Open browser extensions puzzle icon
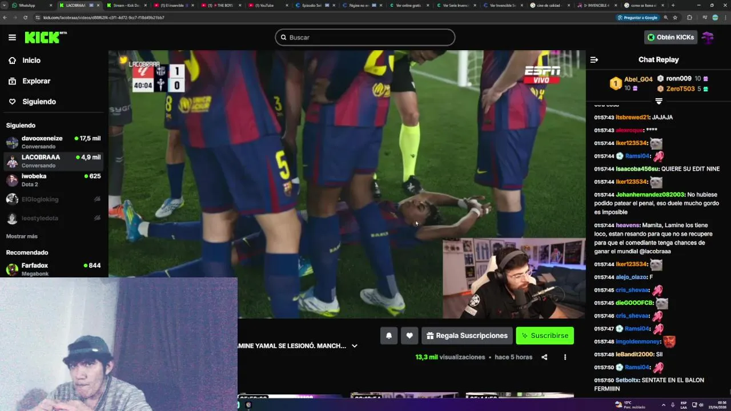This screenshot has width=731, height=411. coord(689,18)
